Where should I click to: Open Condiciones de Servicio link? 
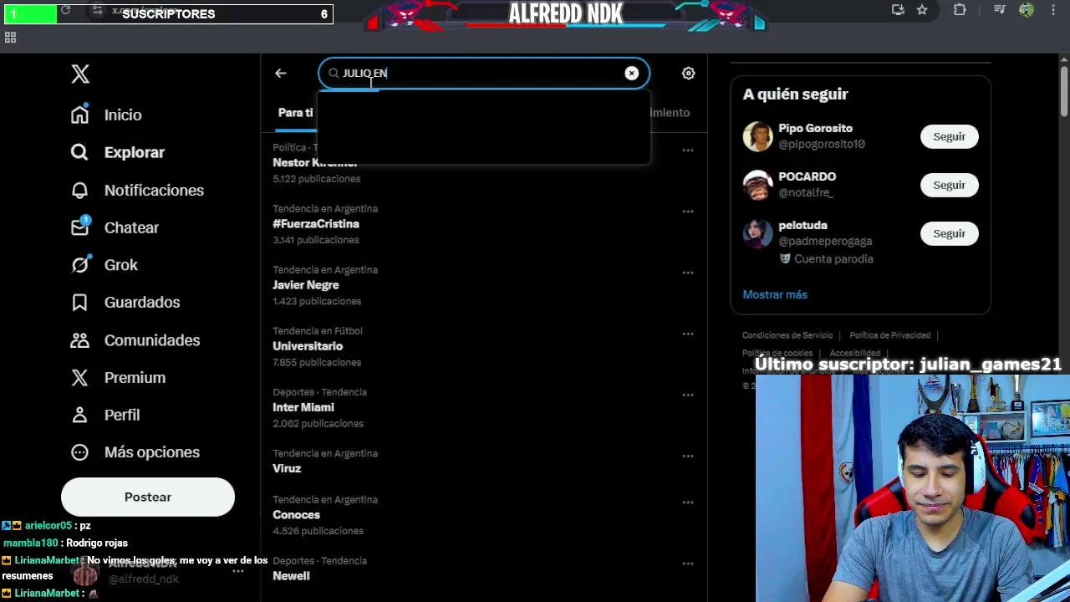[x=787, y=335]
